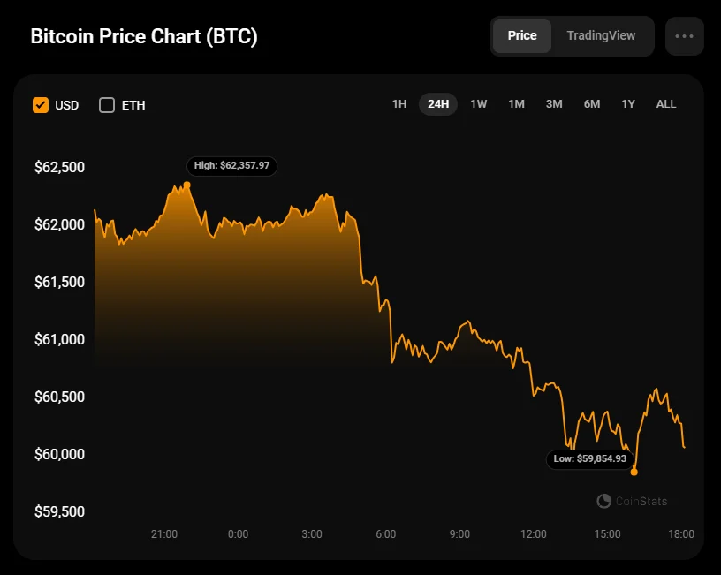The height and width of the screenshot is (575, 721).
Task: Click the High: $62,357.97 label
Action: pos(231,165)
